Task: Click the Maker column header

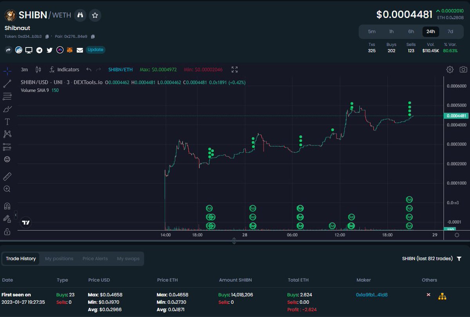Action: click(x=363, y=280)
